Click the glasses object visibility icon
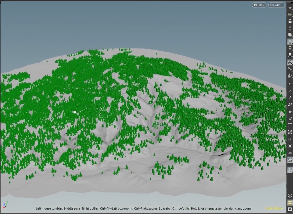 [290, 69]
